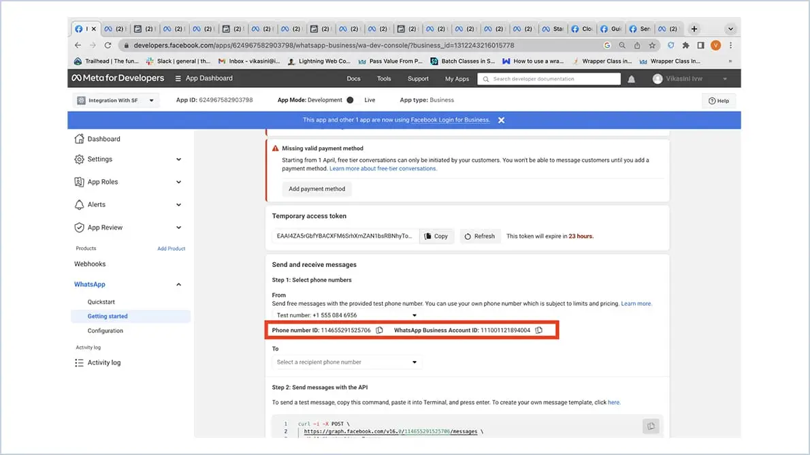Click the Add Product link
The height and width of the screenshot is (455, 810).
coord(171,249)
